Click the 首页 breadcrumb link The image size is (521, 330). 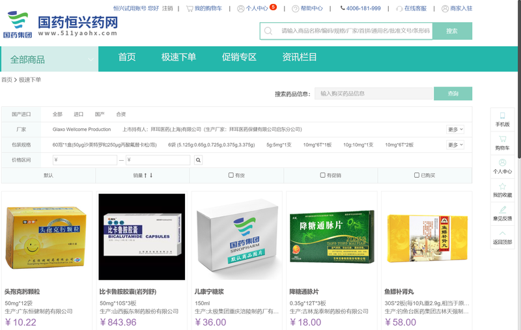point(7,79)
